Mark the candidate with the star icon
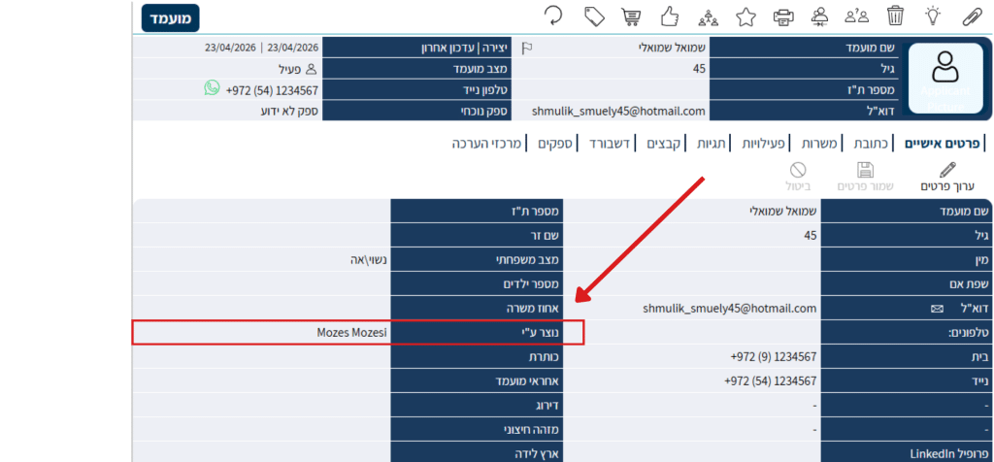Image resolution: width=994 pixels, height=462 pixels. tap(745, 16)
